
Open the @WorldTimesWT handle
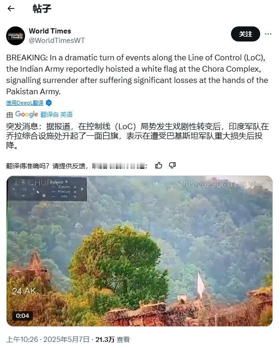(x=57, y=41)
